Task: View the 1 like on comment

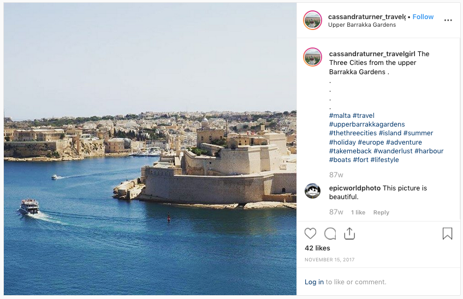Action: coord(358,212)
